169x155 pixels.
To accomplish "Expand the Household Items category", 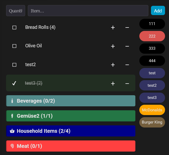I will coord(71,131).
